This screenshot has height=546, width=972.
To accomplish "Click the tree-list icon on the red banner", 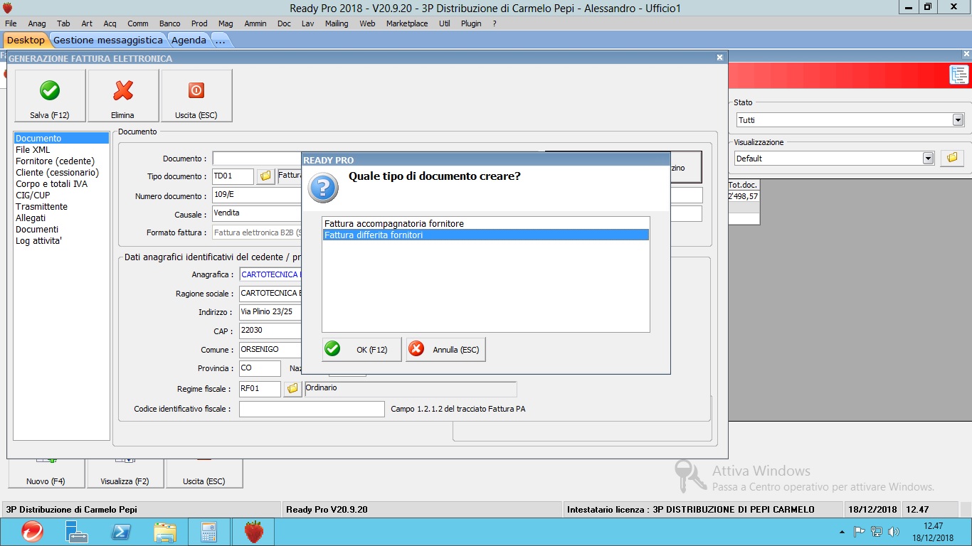I will 958,75.
